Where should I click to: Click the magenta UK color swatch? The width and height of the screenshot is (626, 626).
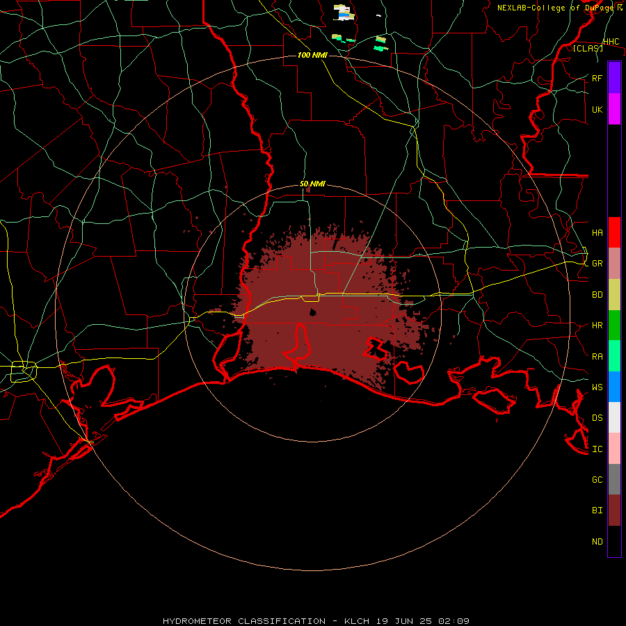click(x=614, y=109)
